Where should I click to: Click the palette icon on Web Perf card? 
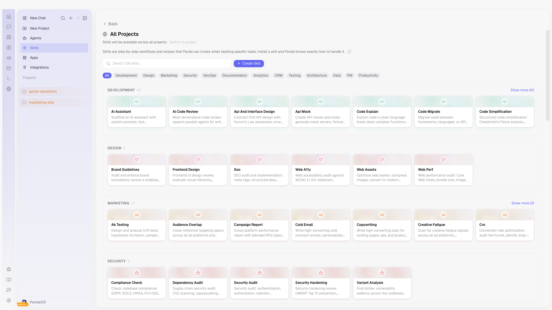[x=444, y=160]
